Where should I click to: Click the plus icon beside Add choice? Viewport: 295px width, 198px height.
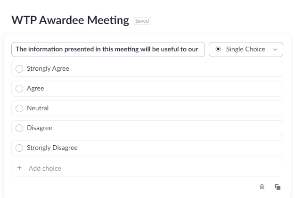point(19,168)
